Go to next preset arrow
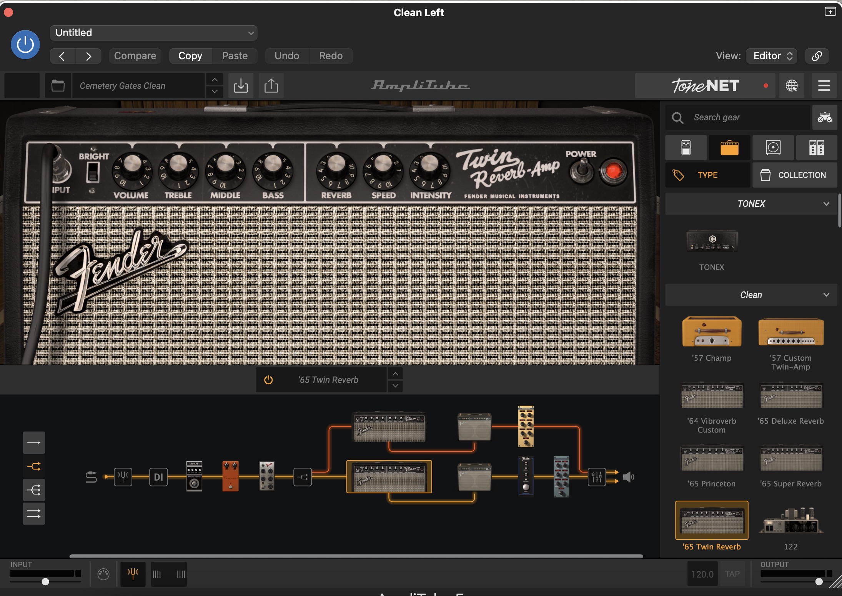 [x=89, y=56]
